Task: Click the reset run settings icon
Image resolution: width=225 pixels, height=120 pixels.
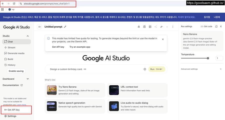Action: [x=216, y=26]
